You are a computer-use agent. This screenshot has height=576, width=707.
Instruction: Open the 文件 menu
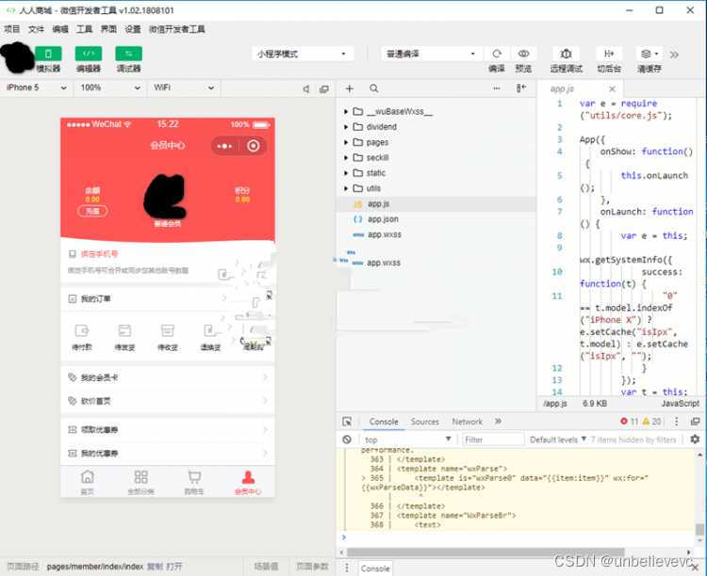point(36,29)
